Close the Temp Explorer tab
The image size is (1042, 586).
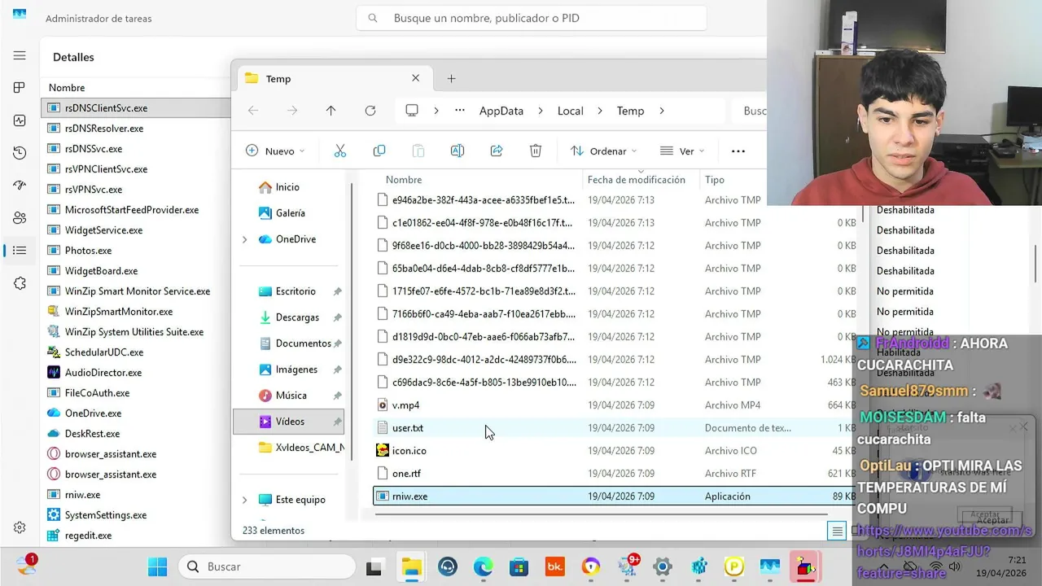[x=416, y=78]
